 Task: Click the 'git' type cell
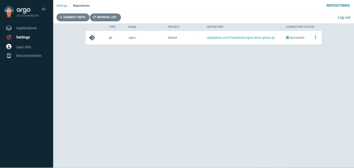tap(110, 38)
